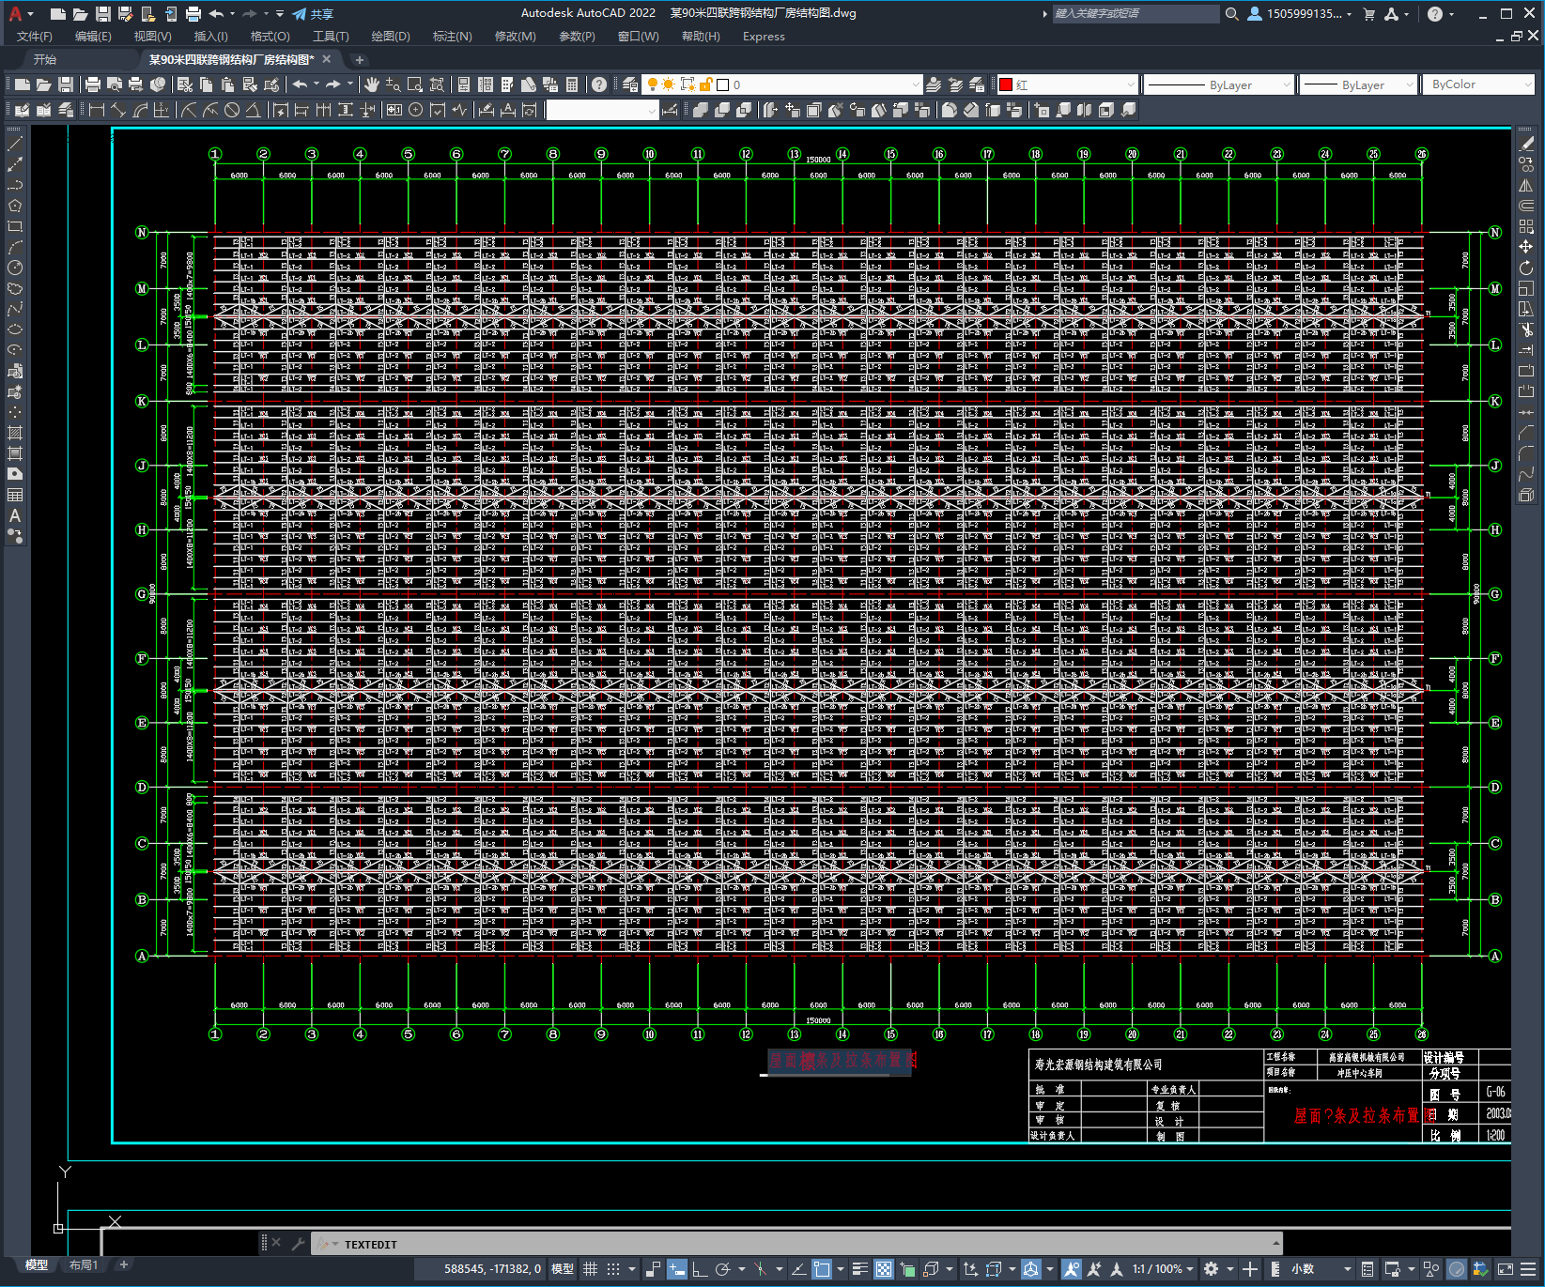This screenshot has width=1545, height=1287.
Task: Open the Layer Properties manager icon
Action: 630,84
